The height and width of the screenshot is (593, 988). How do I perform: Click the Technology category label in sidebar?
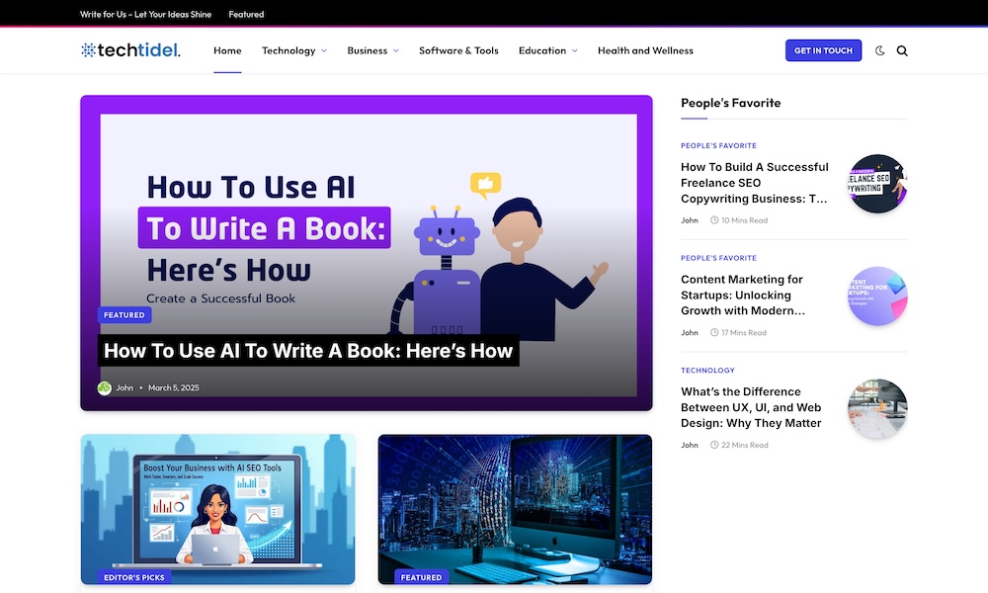coord(707,371)
